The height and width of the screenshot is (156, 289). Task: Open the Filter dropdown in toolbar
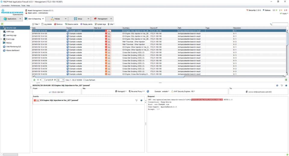[36, 24]
